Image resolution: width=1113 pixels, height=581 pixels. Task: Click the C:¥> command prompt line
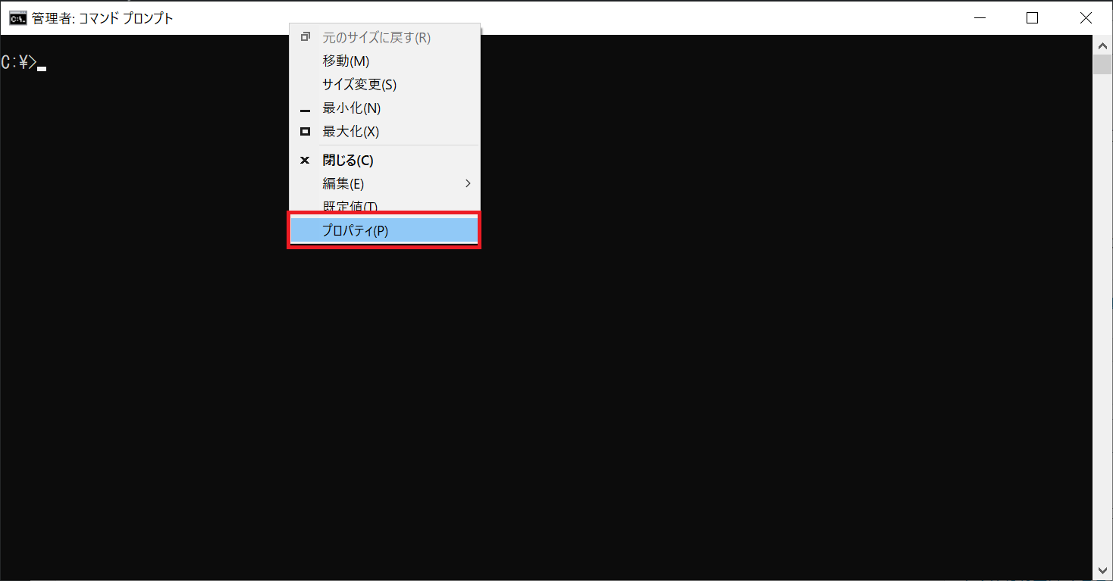pos(24,63)
